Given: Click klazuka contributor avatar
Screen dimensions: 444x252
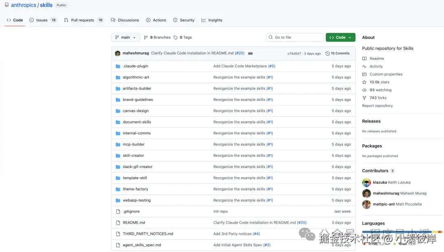Looking at the screenshot, I should pyautogui.click(x=366, y=183).
